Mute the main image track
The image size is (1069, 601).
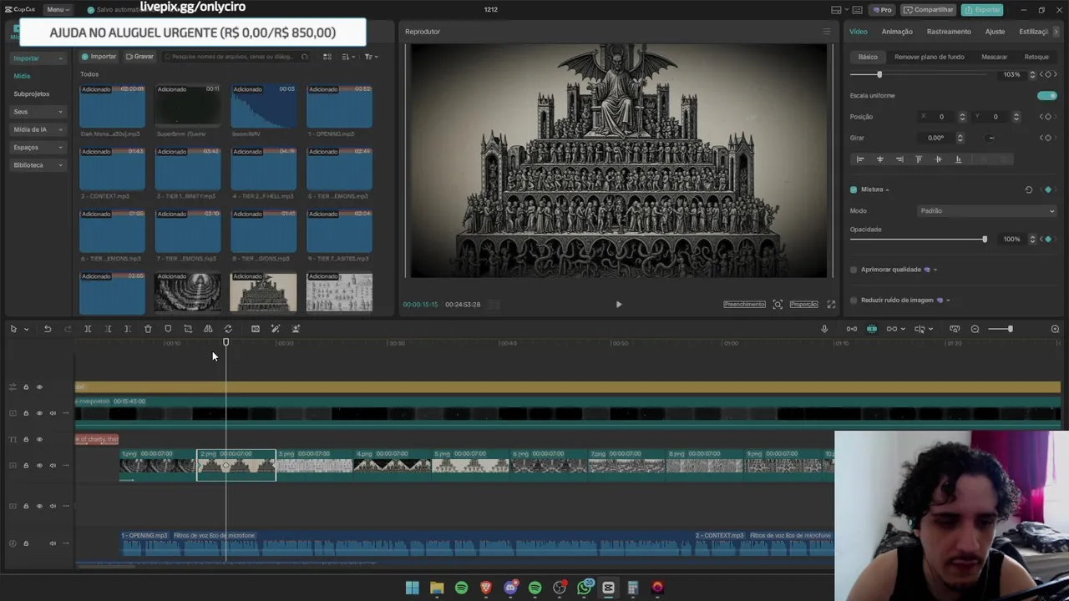(x=53, y=465)
